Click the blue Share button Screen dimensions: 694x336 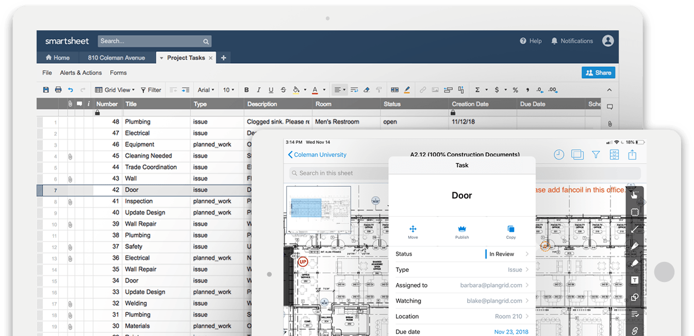[x=598, y=73]
